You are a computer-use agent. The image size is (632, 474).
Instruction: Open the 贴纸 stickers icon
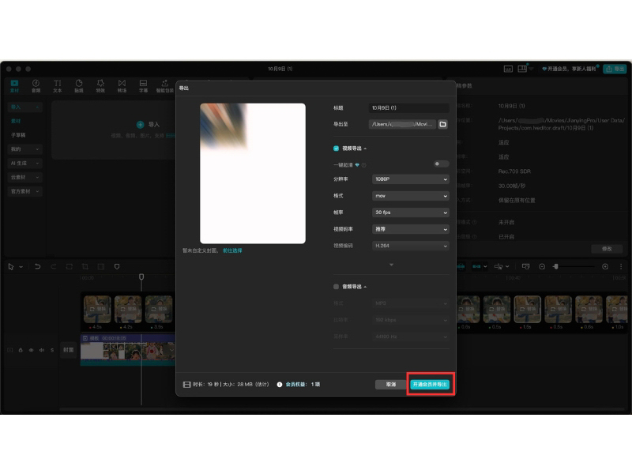[x=79, y=85]
